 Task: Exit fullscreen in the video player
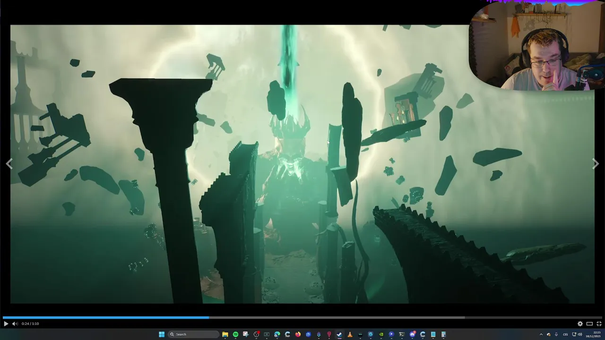tap(599, 323)
